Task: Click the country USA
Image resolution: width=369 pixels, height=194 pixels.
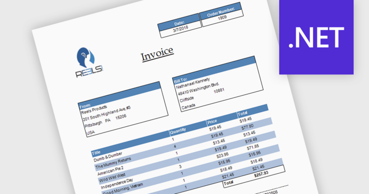Action: tap(91, 133)
